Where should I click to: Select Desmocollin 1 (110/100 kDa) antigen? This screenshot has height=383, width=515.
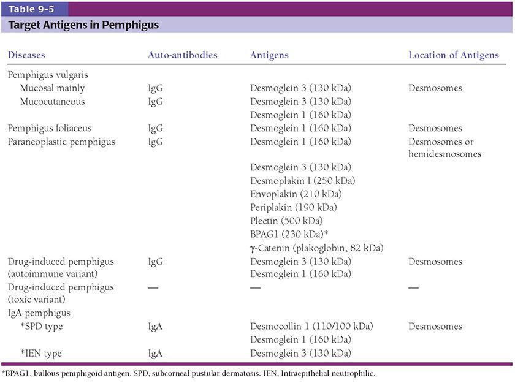[311, 327]
